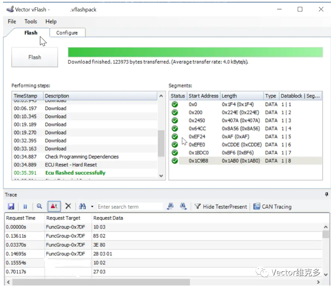Open the search options dropdown arrow
Screen dimensions: 331x287
click(92, 206)
